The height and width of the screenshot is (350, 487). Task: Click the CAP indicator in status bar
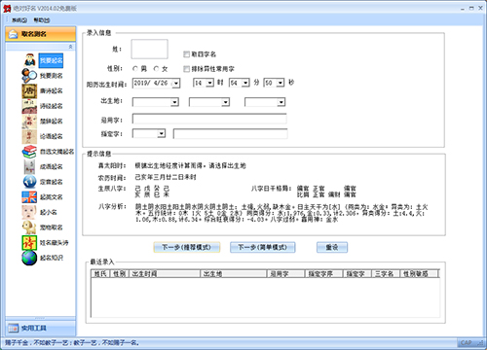467,342
